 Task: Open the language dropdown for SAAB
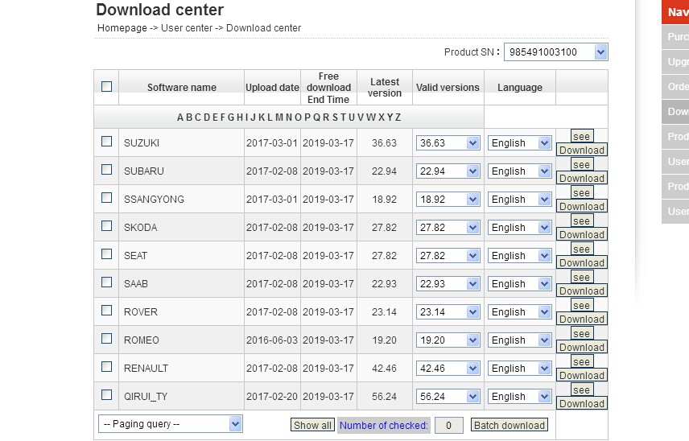(519, 284)
